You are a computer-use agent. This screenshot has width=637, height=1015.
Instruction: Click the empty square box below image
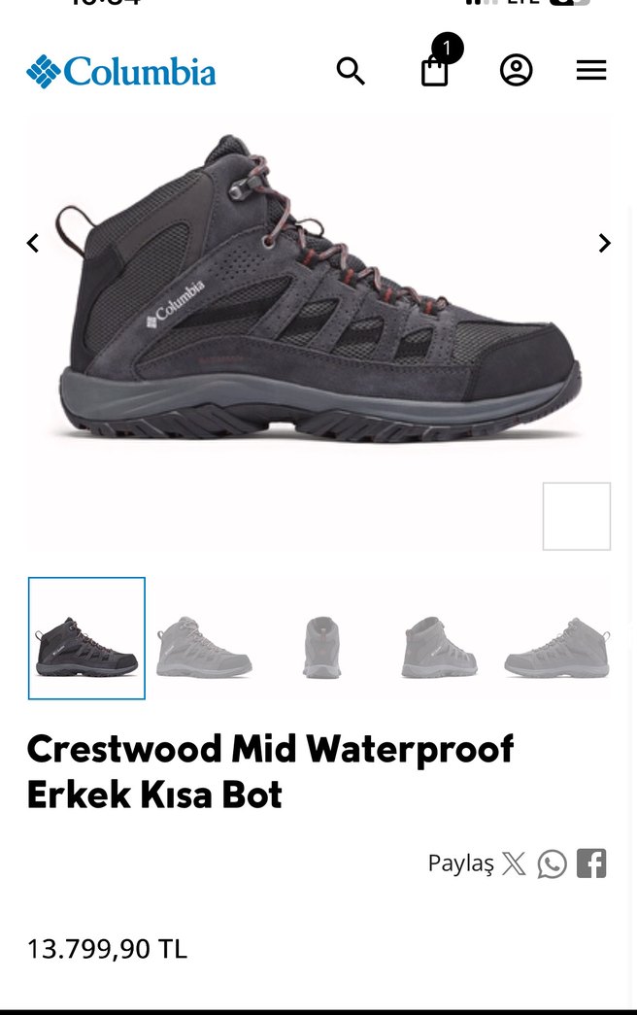[x=577, y=517]
